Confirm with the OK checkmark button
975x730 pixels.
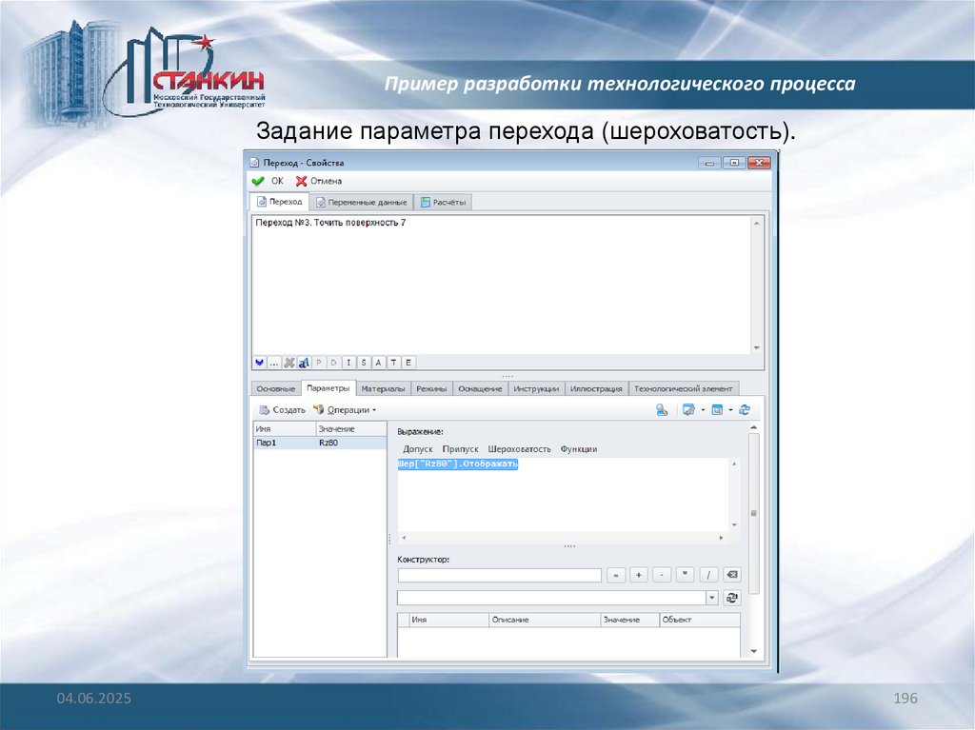268,181
